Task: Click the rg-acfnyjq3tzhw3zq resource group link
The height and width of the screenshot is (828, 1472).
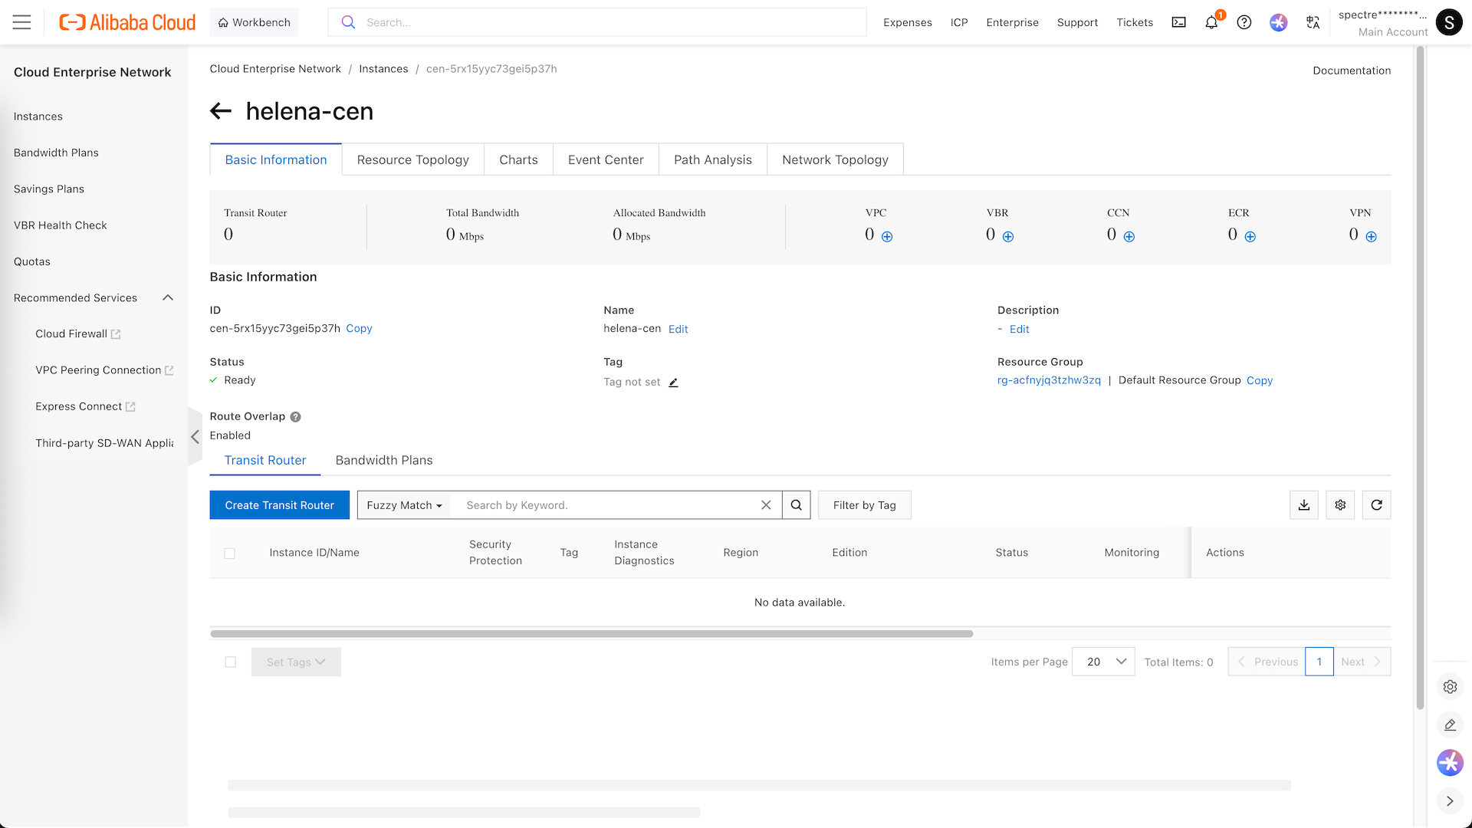Action: [1048, 380]
